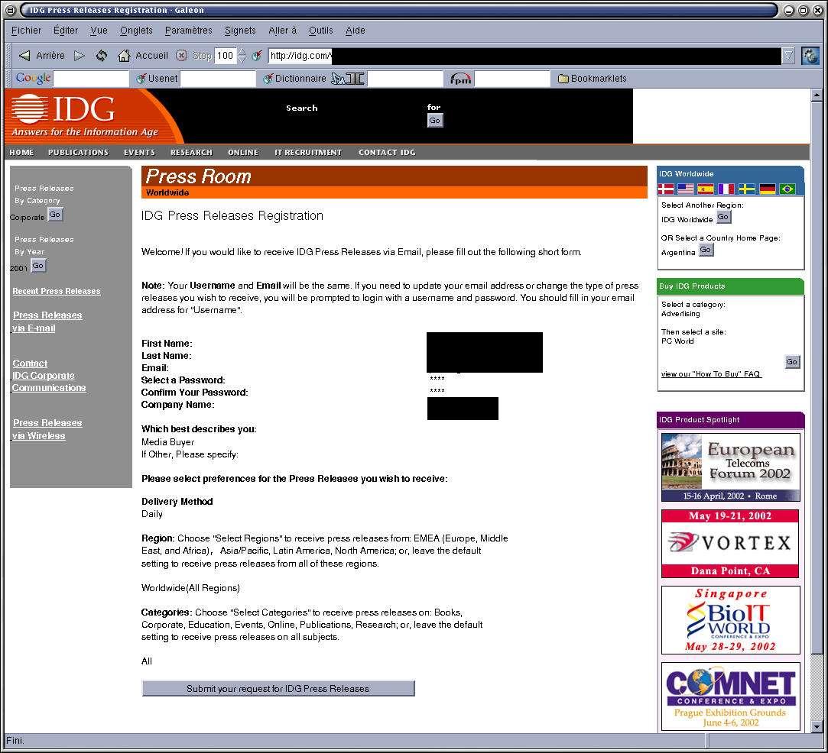The width and height of the screenshot is (828, 753).
Task: Open Vue menu
Action: (99, 31)
